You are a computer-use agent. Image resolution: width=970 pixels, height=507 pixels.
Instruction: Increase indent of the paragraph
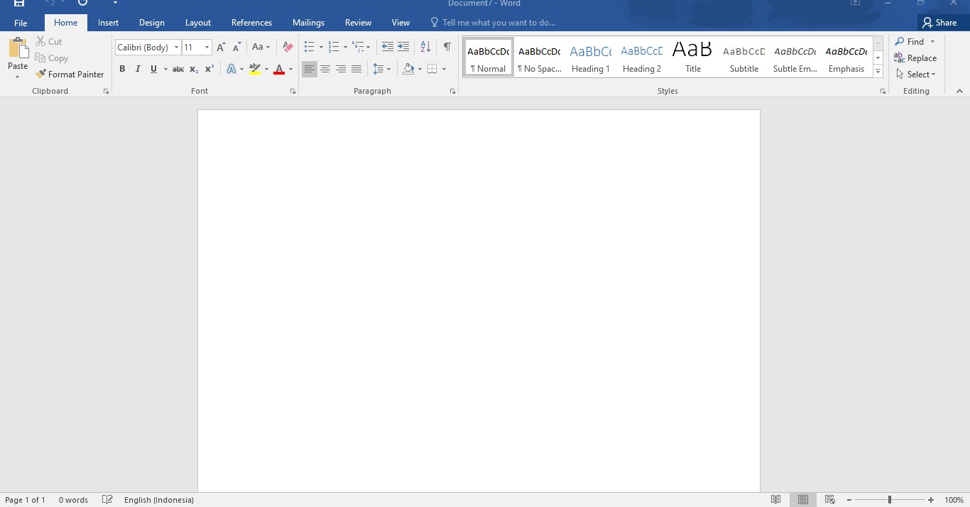point(403,47)
